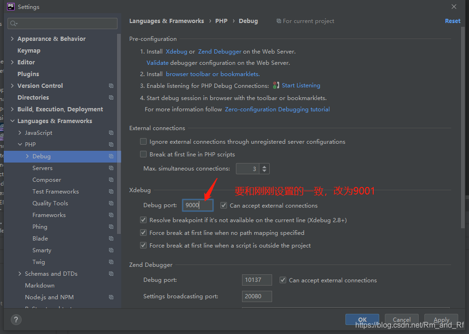Click Start Listening link
This screenshot has width=469, height=334.
[301, 85]
